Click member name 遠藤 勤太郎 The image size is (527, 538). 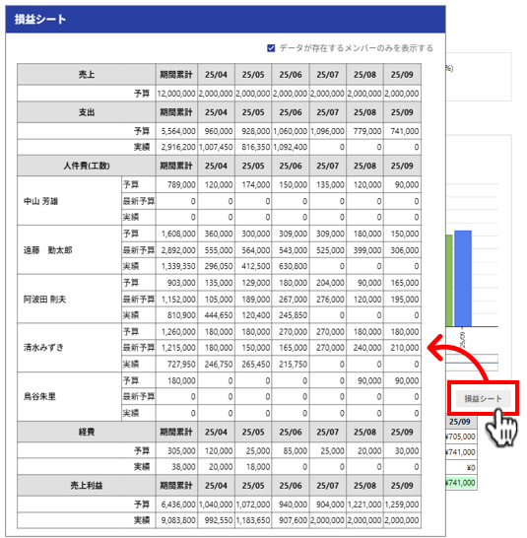pos(47,250)
